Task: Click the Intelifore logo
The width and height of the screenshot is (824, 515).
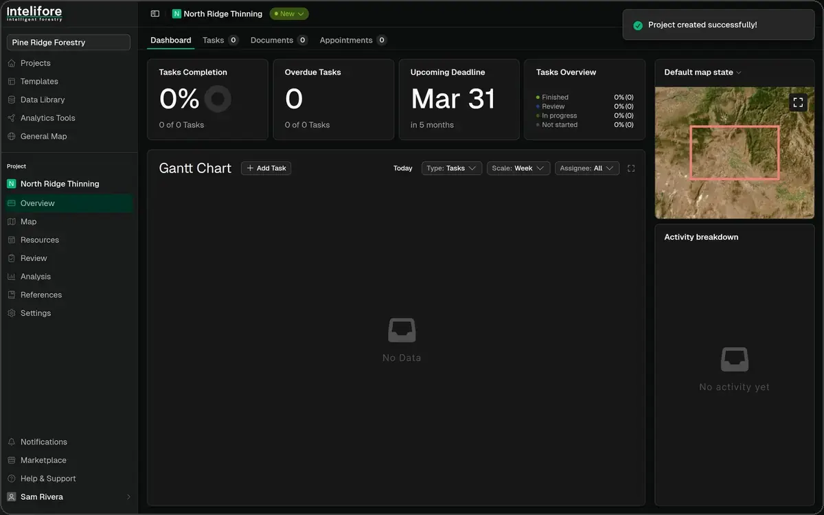Action: (34, 14)
